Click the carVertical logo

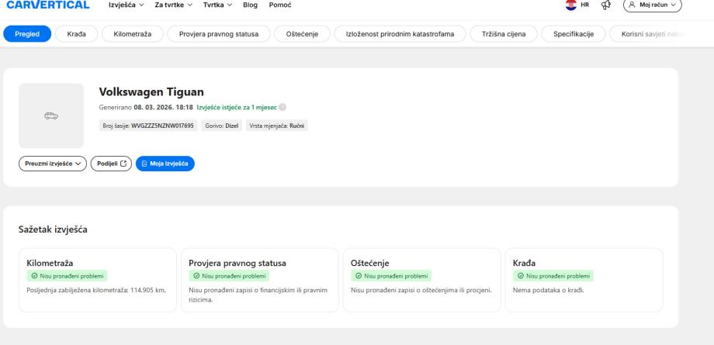pos(47,5)
